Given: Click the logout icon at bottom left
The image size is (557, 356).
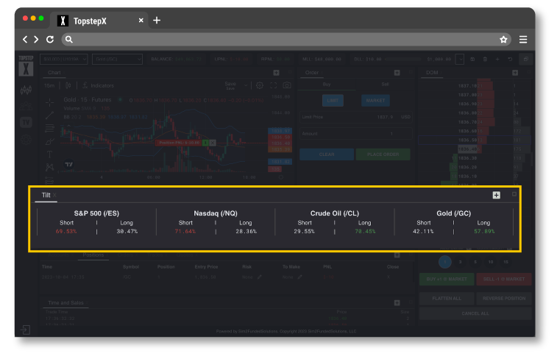Looking at the screenshot, I should 26,329.
